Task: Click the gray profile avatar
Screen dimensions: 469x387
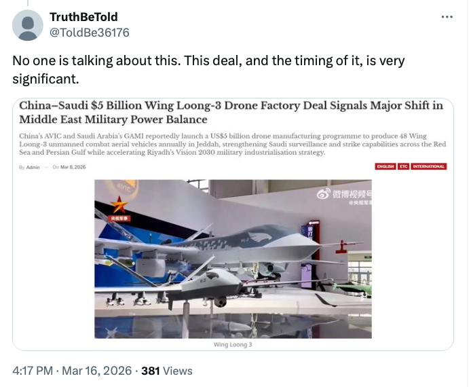Action: [x=28, y=26]
